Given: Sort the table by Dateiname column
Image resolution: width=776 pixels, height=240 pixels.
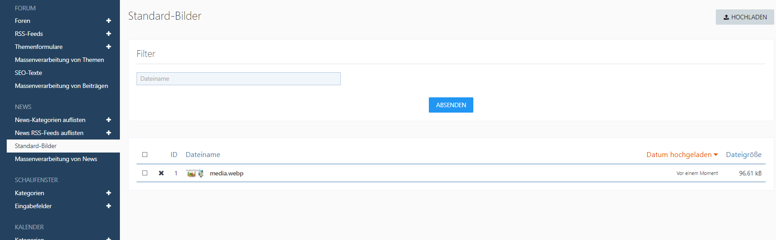Looking at the screenshot, I should (203, 155).
